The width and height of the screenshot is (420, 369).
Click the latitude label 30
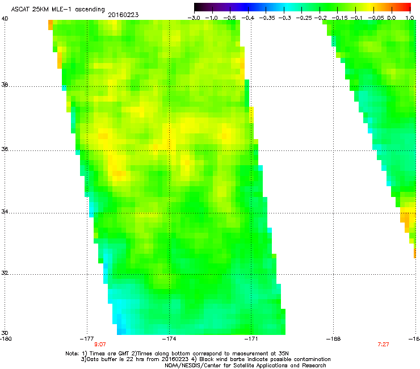point(5,333)
